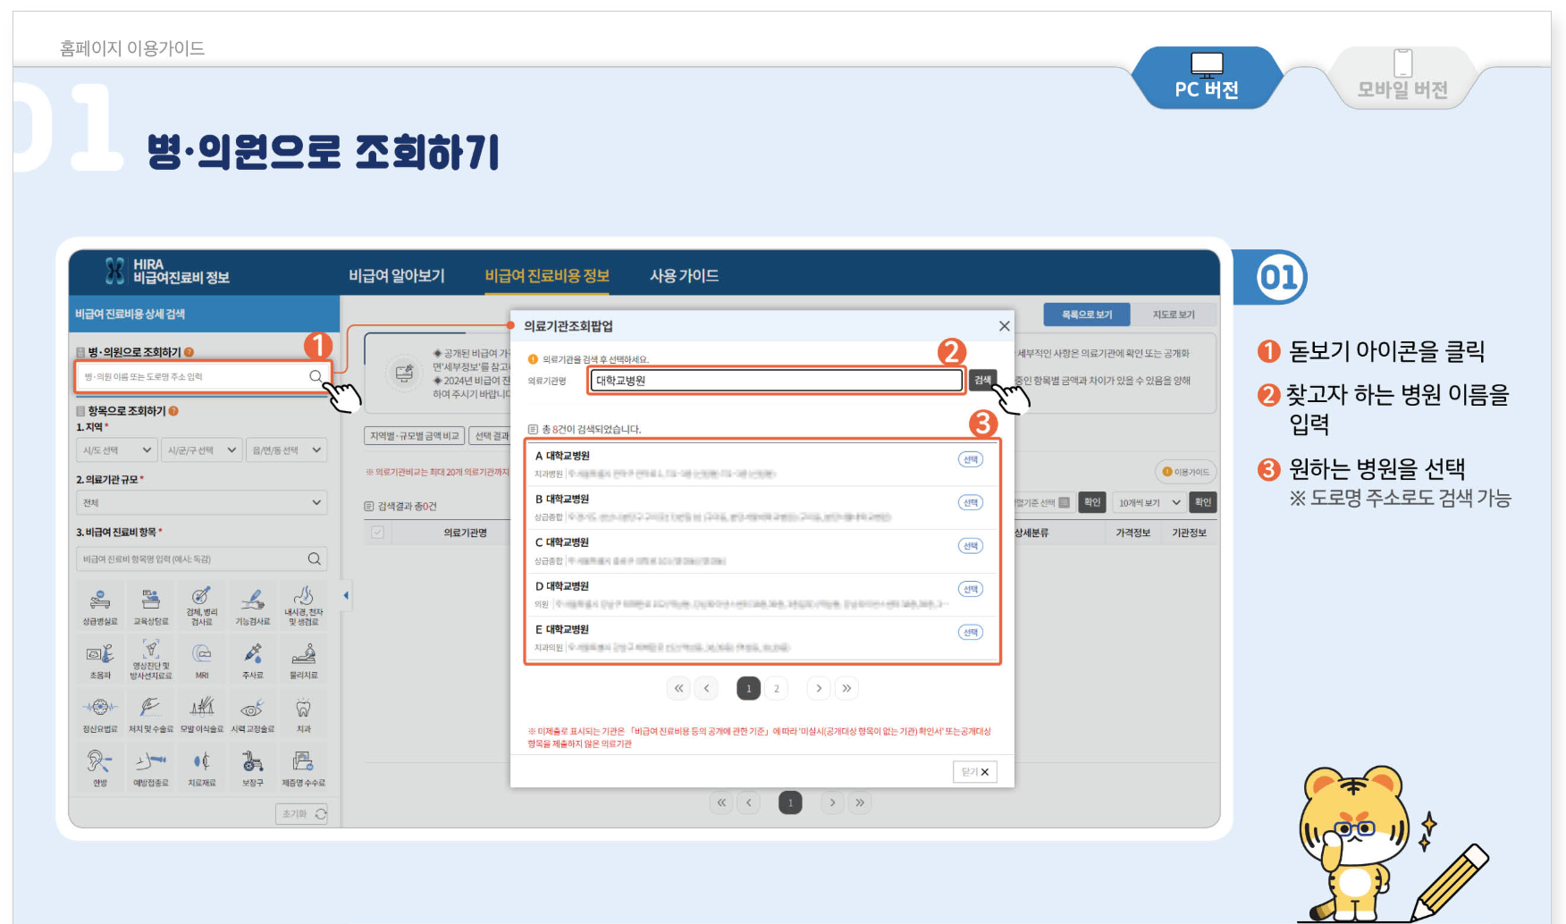Image resolution: width=1566 pixels, height=924 pixels.
Task: Close the 의료기관조회팝업 with X
Action: point(1004,326)
